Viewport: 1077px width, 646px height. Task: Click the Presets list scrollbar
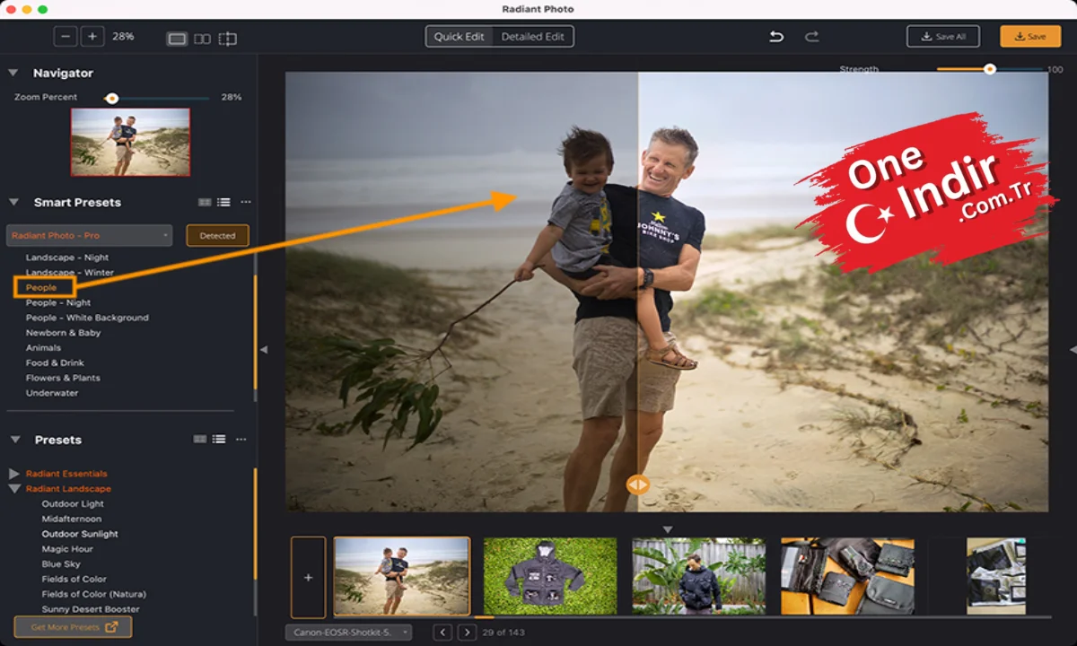(255, 525)
